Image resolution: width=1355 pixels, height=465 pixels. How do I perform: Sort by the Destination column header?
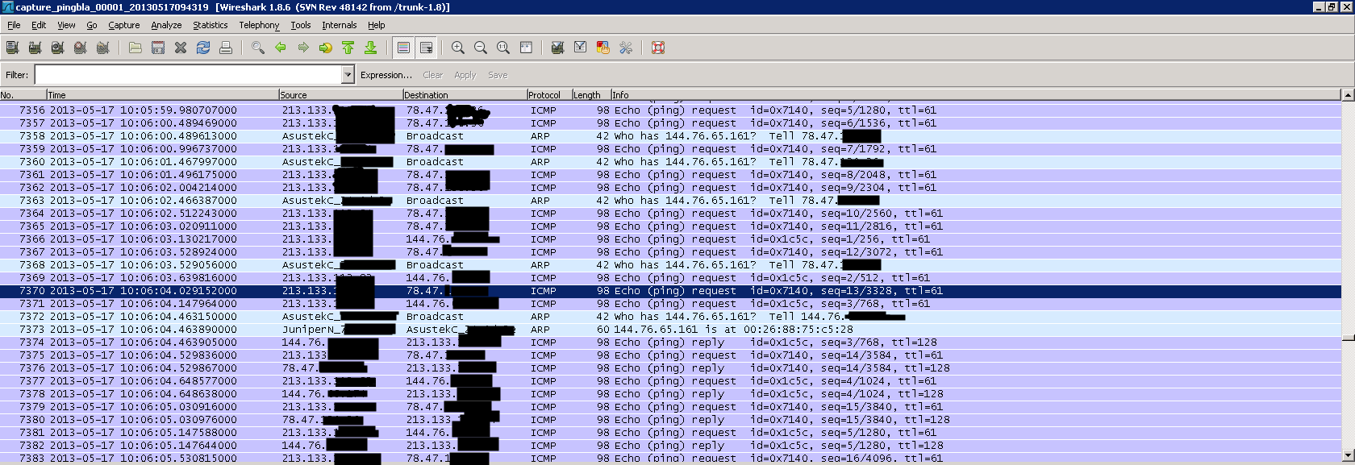pyautogui.click(x=465, y=95)
